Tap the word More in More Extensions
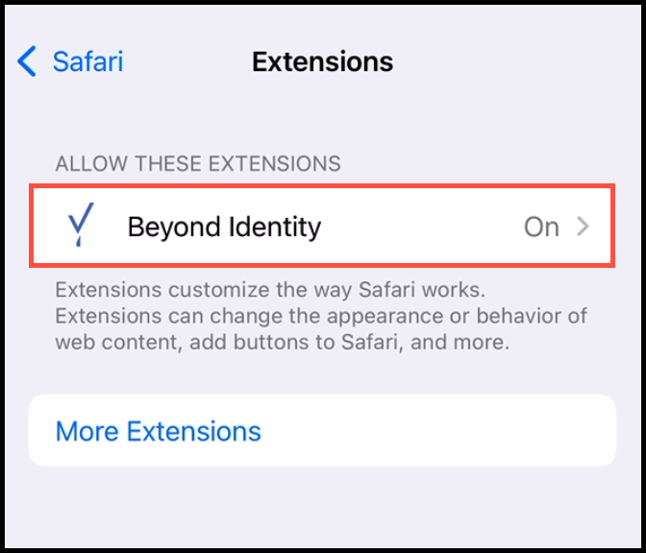Image resolution: width=646 pixels, height=553 pixels. pyautogui.click(x=87, y=431)
